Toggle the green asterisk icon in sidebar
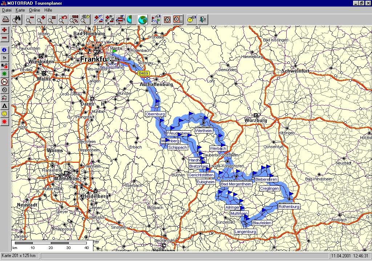This screenshot has height=261, width=372. pos(4,74)
